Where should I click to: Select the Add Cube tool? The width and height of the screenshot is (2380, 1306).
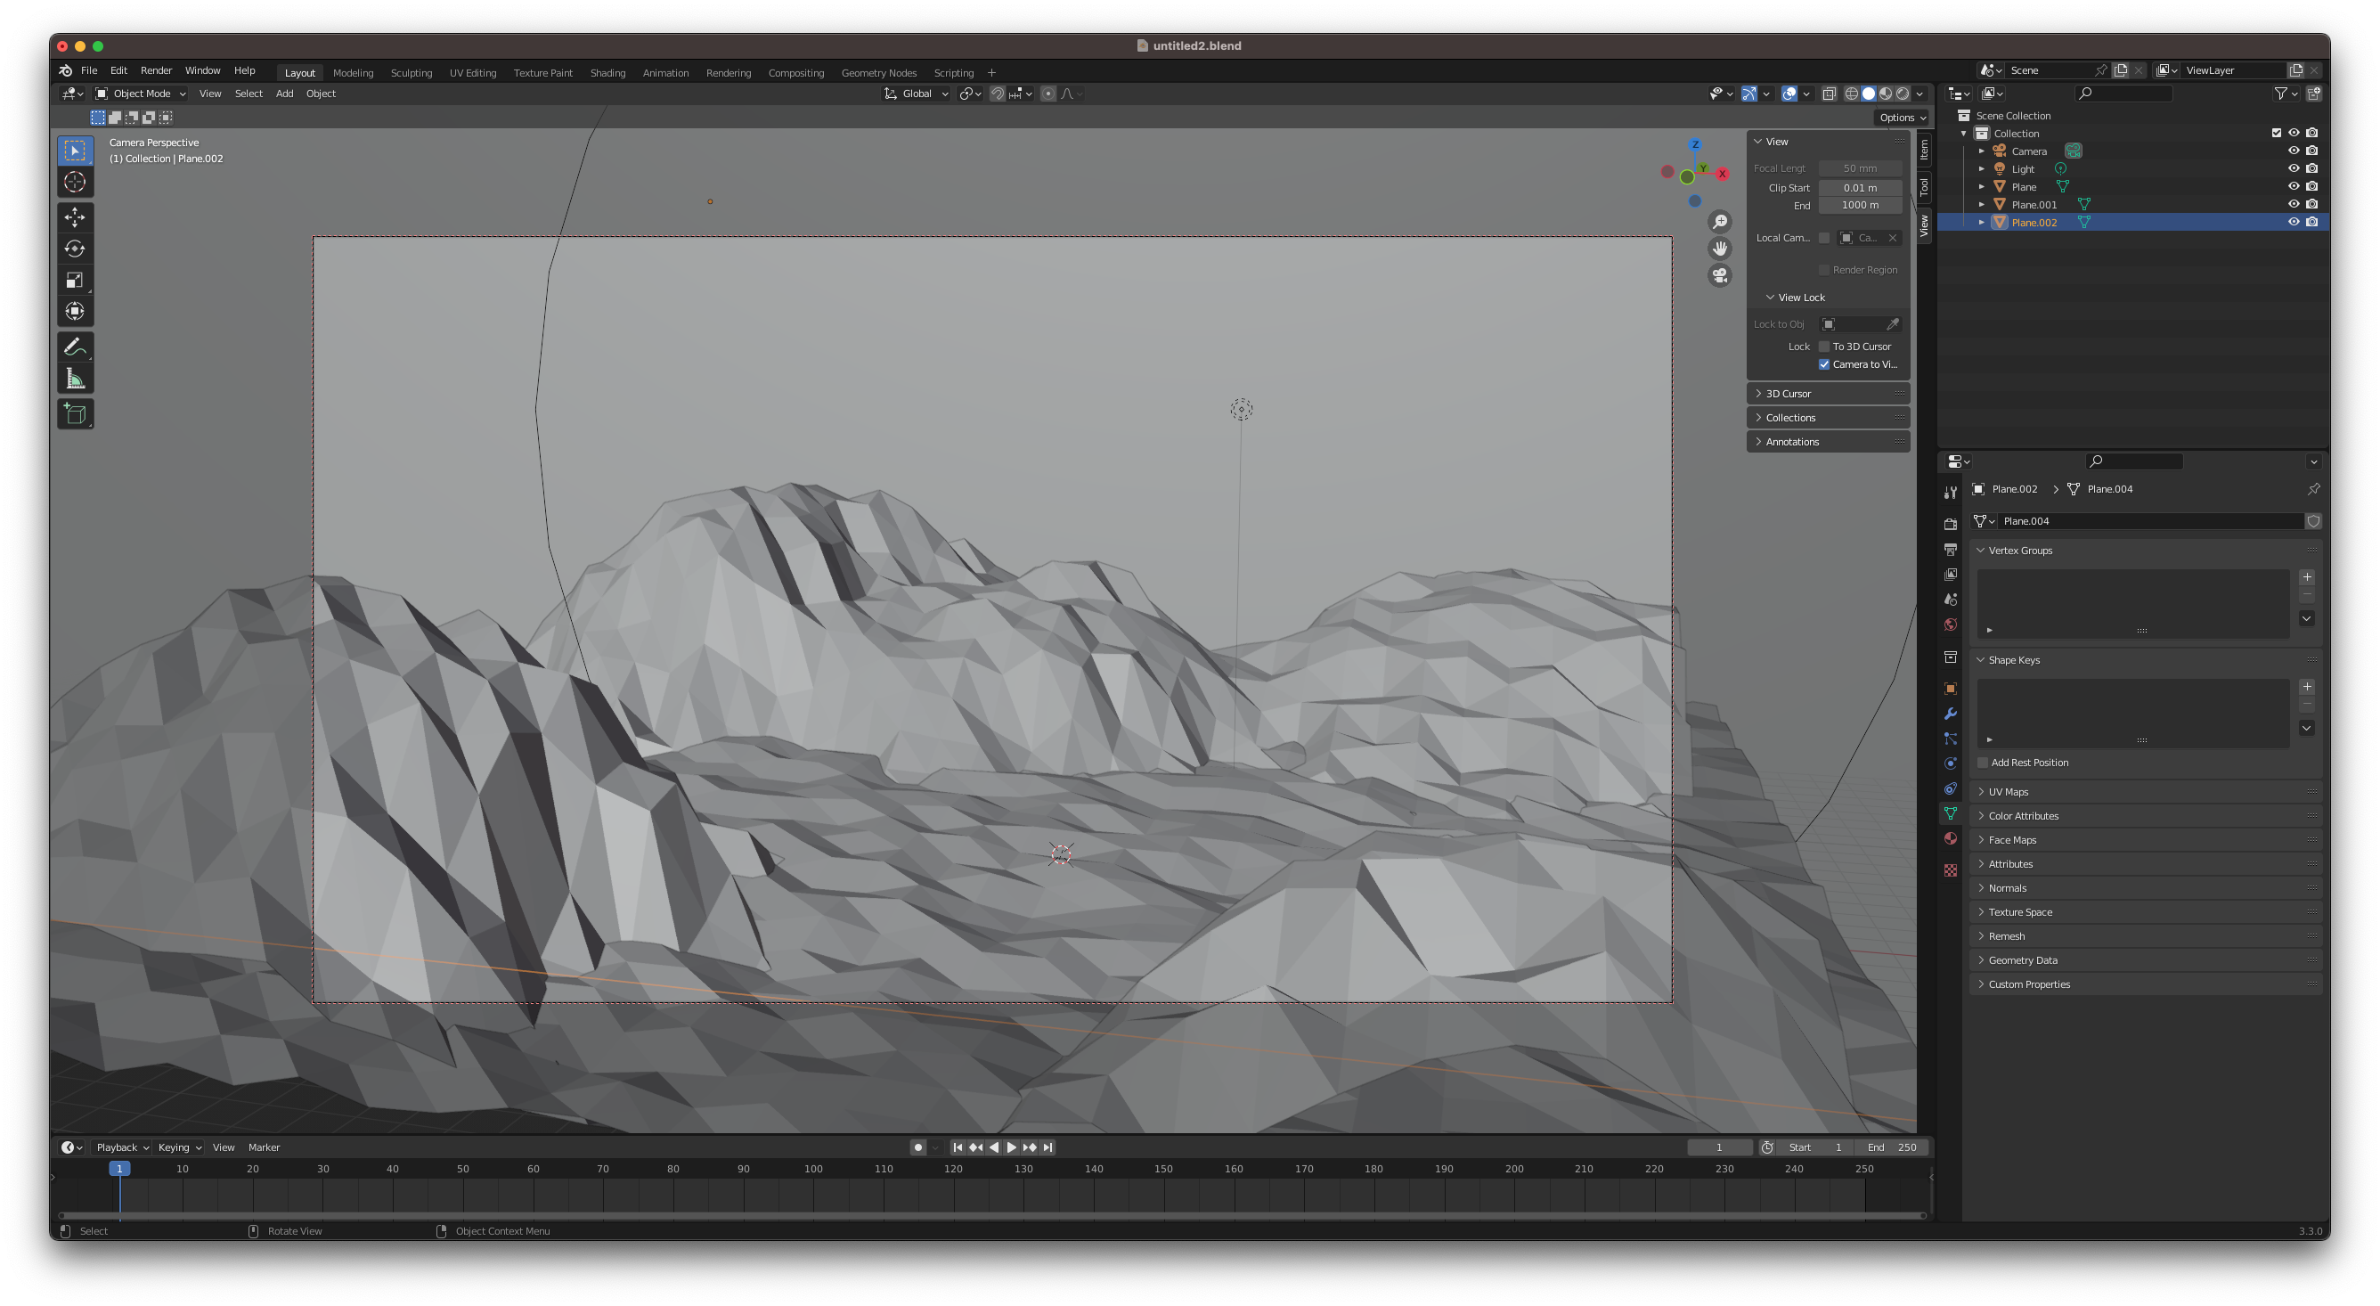(75, 414)
